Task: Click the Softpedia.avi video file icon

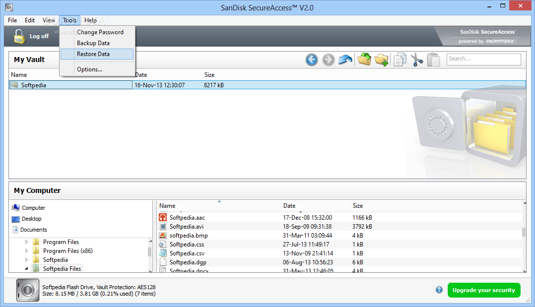Action: (x=163, y=226)
